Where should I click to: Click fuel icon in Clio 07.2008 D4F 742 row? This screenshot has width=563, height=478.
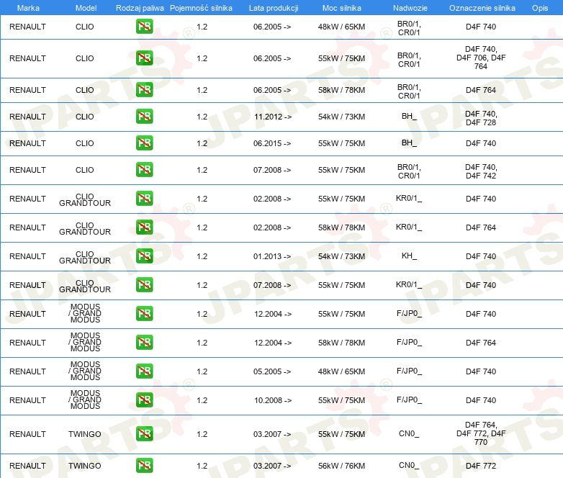[x=144, y=169]
